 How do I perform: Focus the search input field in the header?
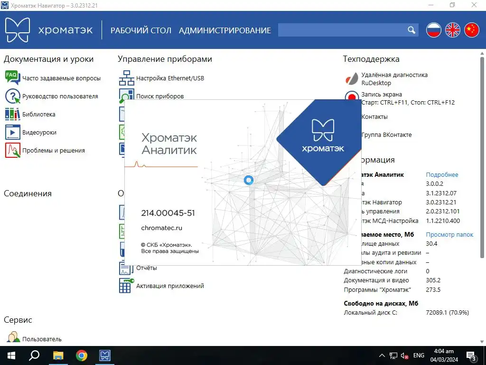coord(342,30)
